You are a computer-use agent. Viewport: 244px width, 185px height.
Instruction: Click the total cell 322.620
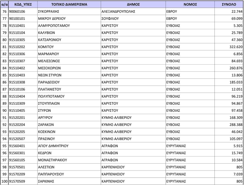(229, 47)
